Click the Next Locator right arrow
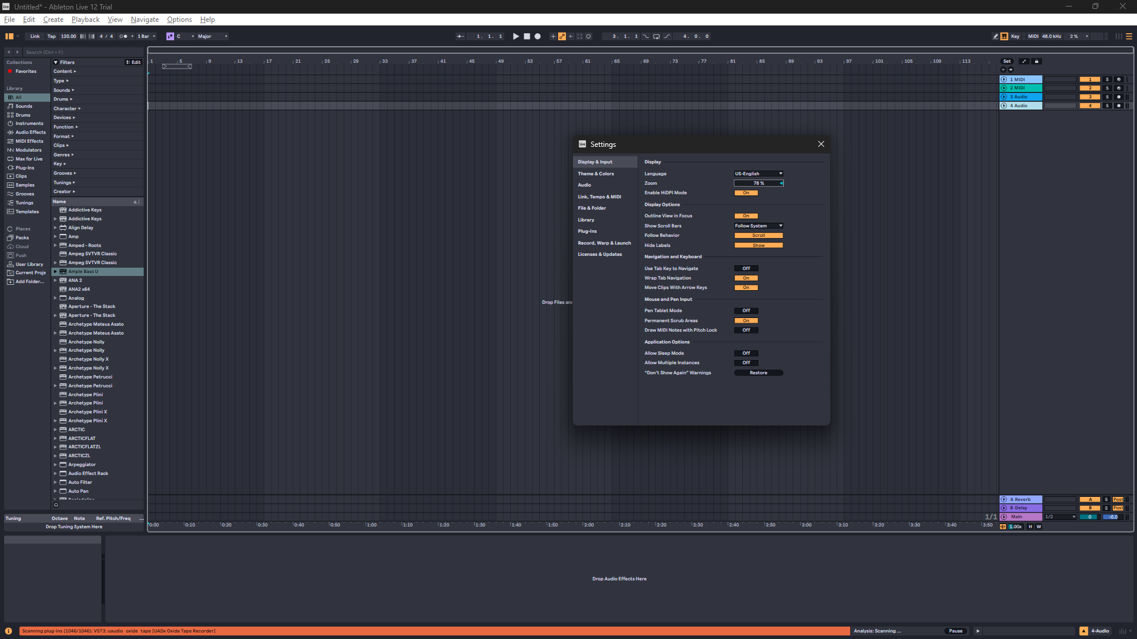 coord(1011,69)
